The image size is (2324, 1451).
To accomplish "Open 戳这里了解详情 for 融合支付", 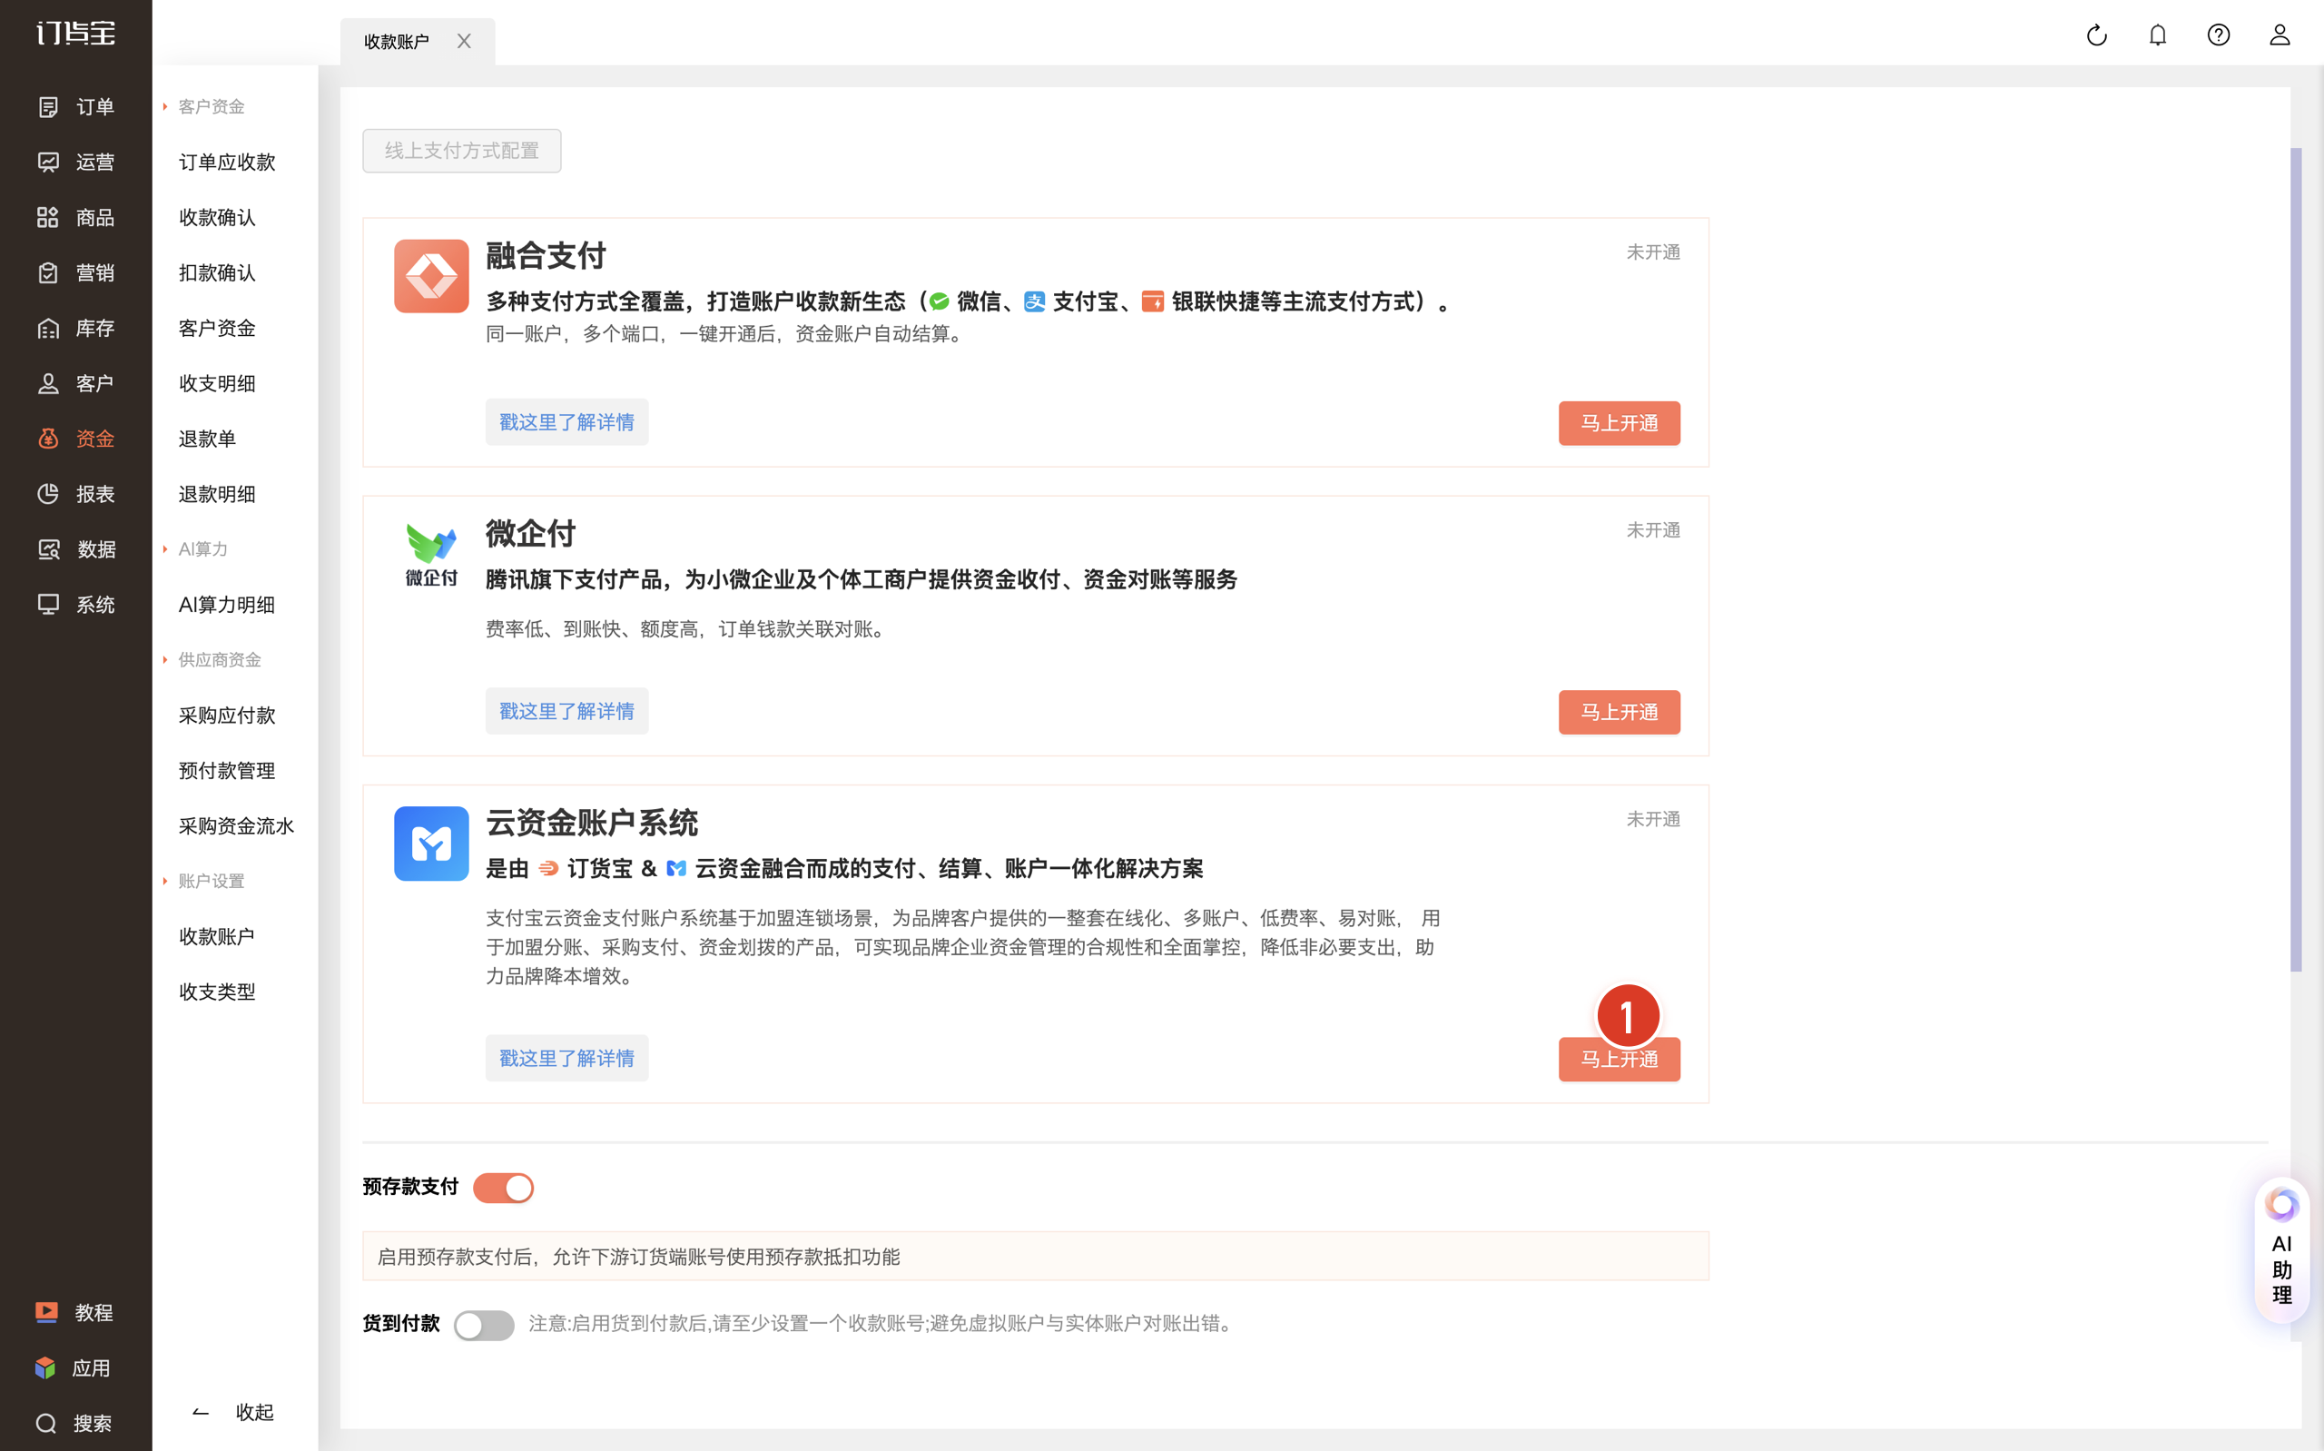I will 566,422.
